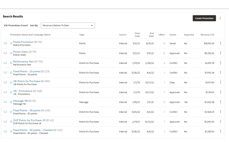Open the Search Results overflow menu beside Create Promotion
This screenshot has height=142, width=229.
[220, 18]
